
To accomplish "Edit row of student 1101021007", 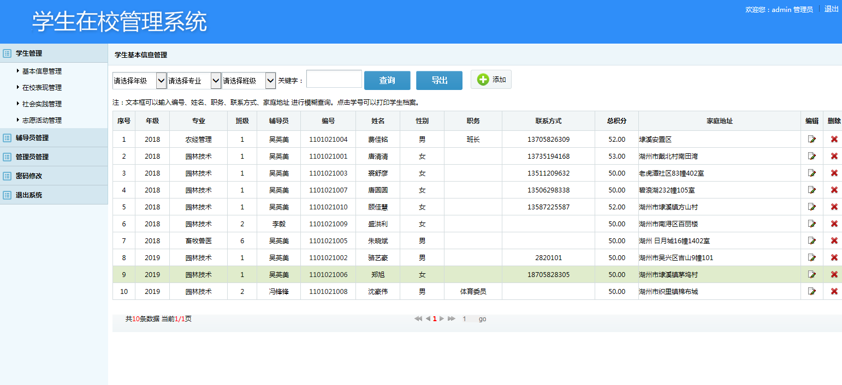I will point(812,190).
